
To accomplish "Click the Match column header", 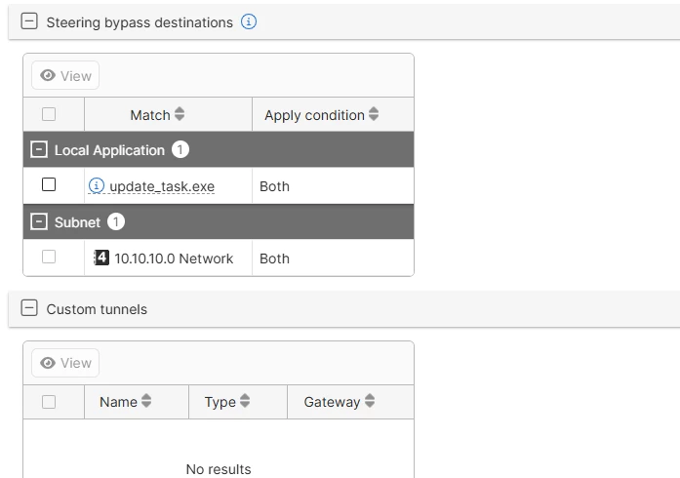I will (168, 114).
